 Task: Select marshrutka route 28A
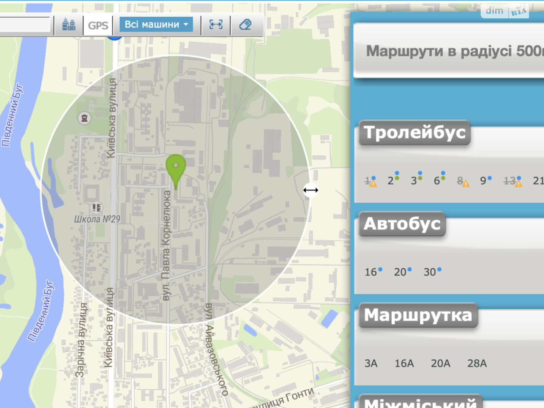click(x=477, y=363)
